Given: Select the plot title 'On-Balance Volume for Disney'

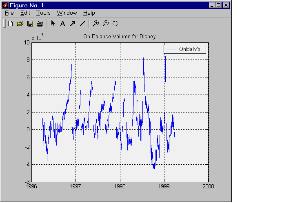Looking at the screenshot, I should [120, 37].
